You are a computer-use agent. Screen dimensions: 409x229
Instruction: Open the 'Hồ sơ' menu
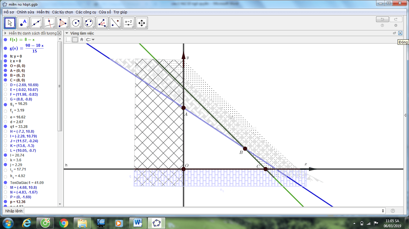(9, 12)
